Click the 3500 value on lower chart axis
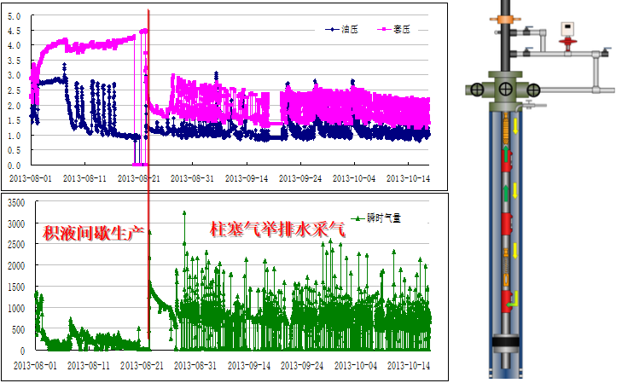 (x=16, y=203)
